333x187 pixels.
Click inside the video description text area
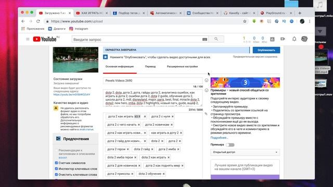152,98
